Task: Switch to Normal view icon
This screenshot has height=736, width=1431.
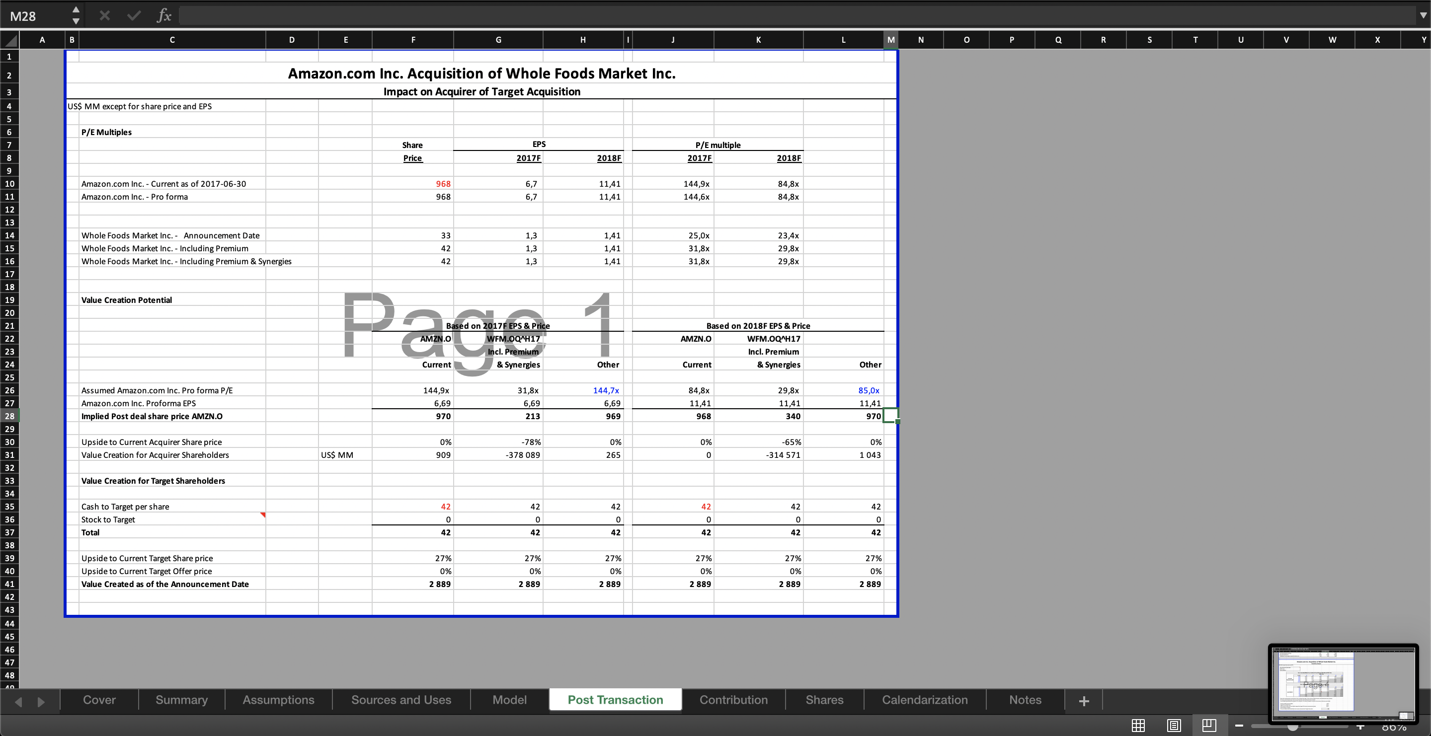Action: (1138, 725)
